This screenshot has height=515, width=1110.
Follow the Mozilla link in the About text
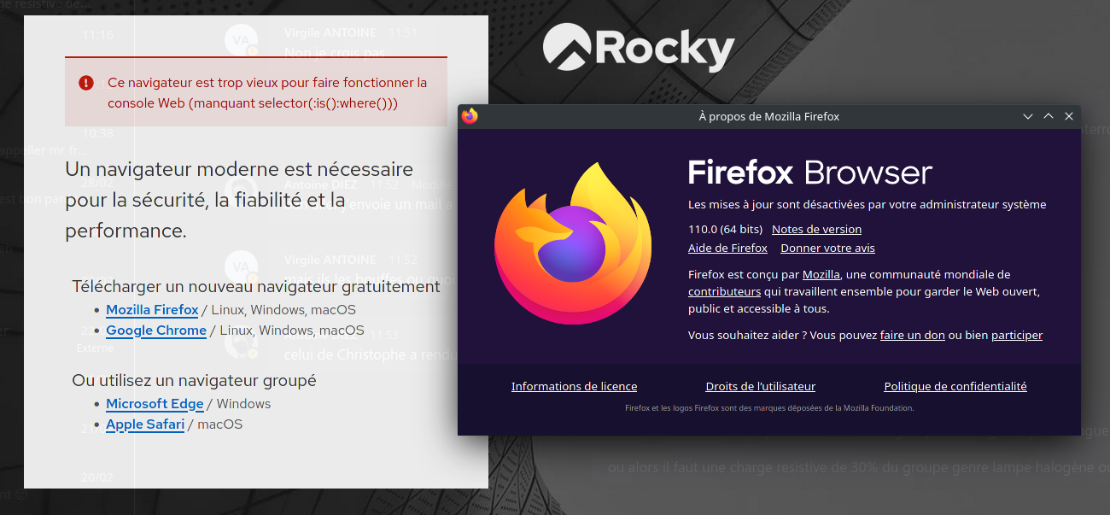[821, 274]
